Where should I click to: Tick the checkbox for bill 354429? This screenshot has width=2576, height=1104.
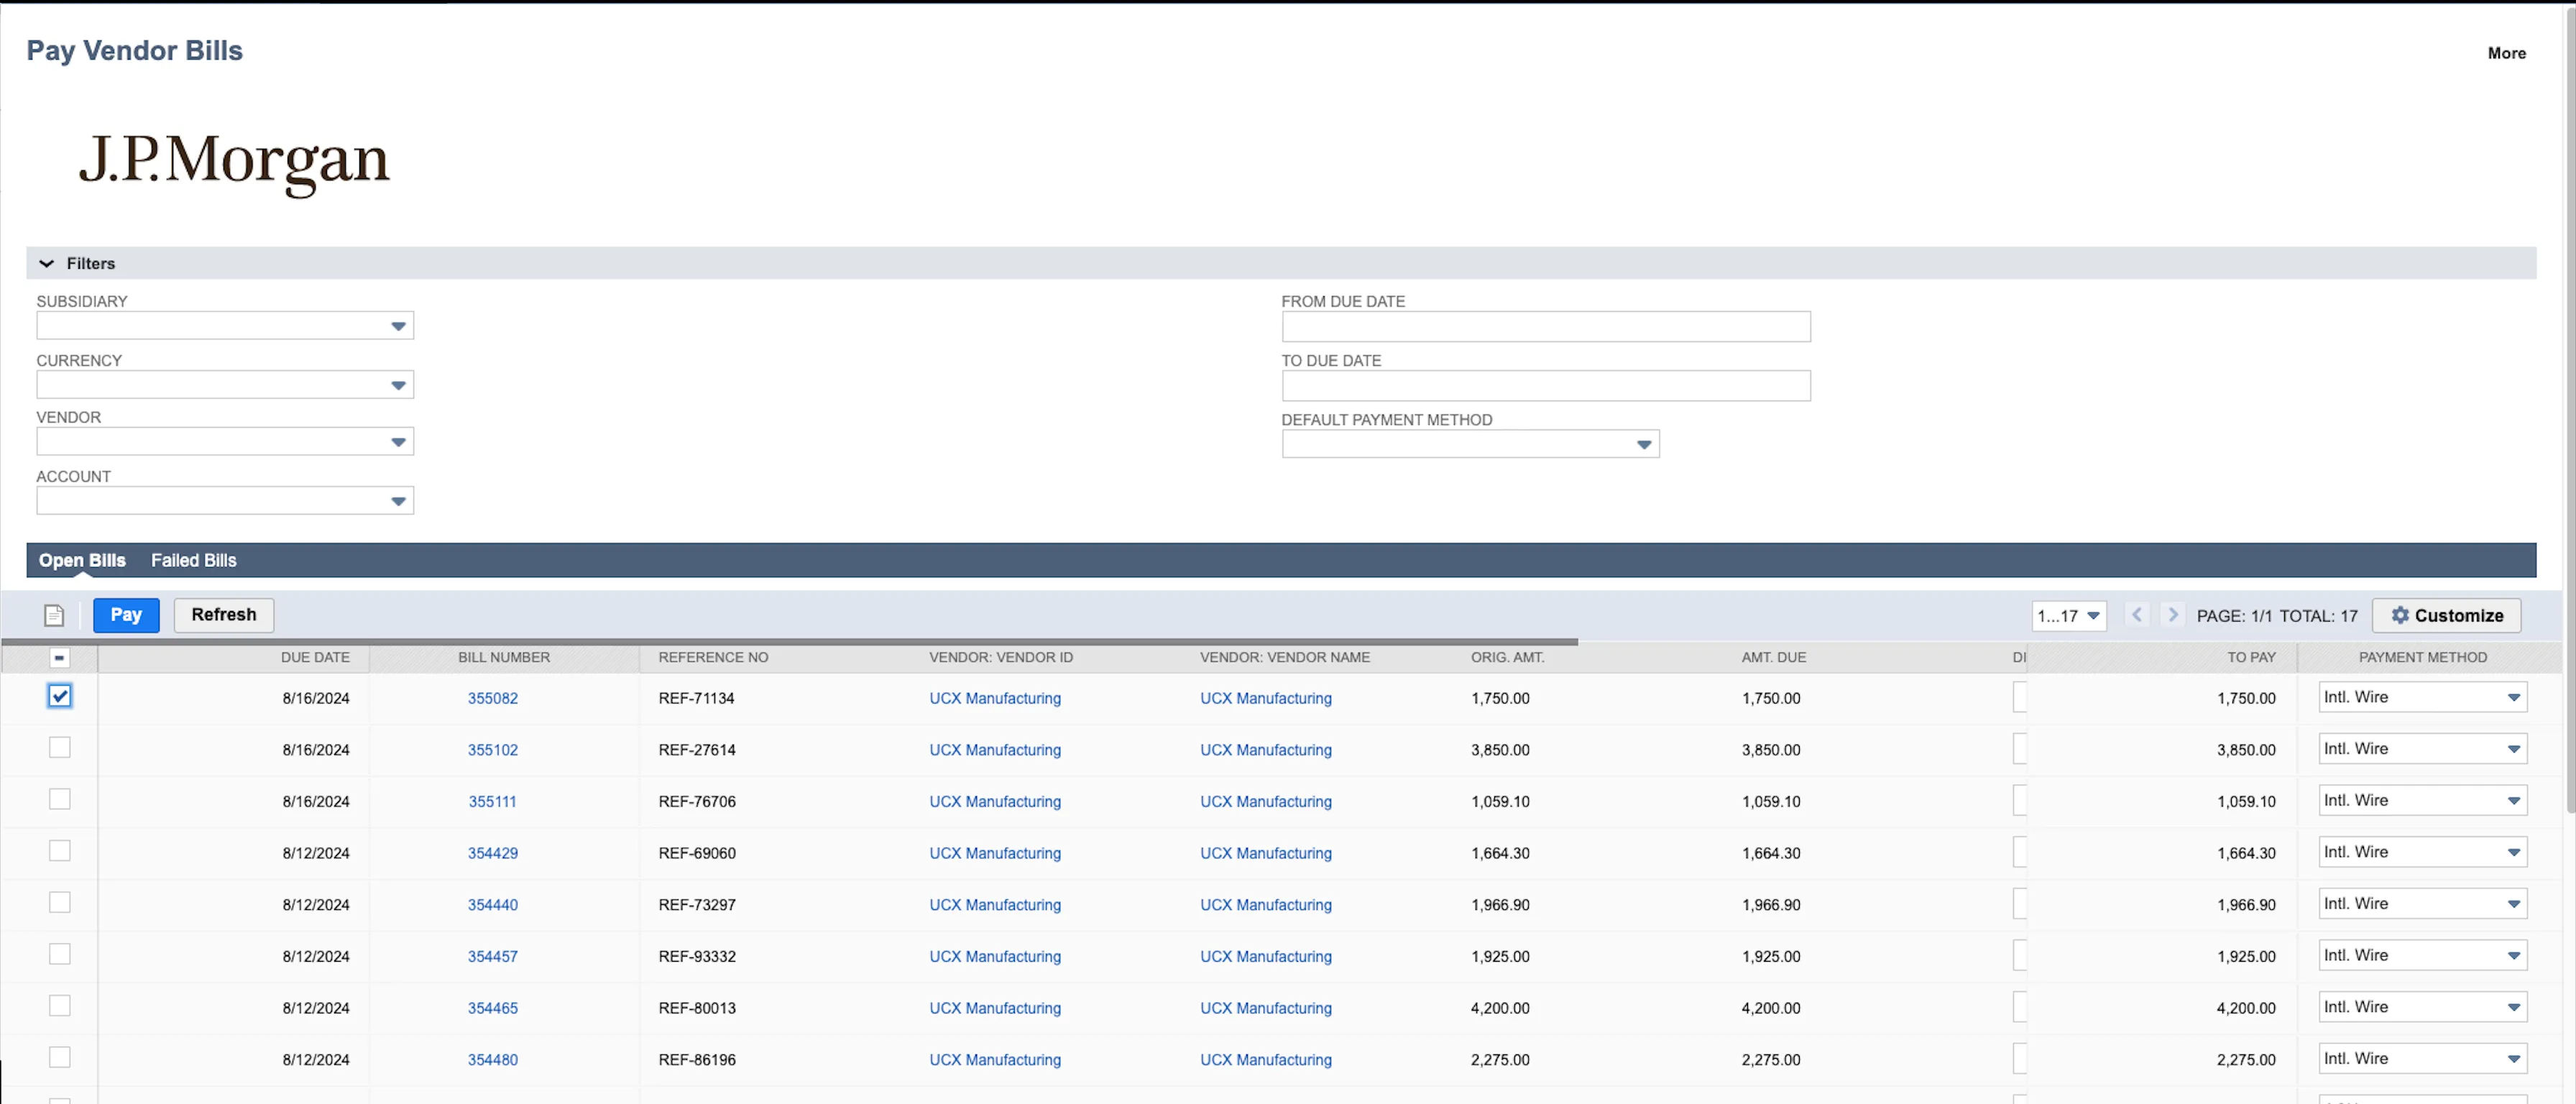[60, 851]
